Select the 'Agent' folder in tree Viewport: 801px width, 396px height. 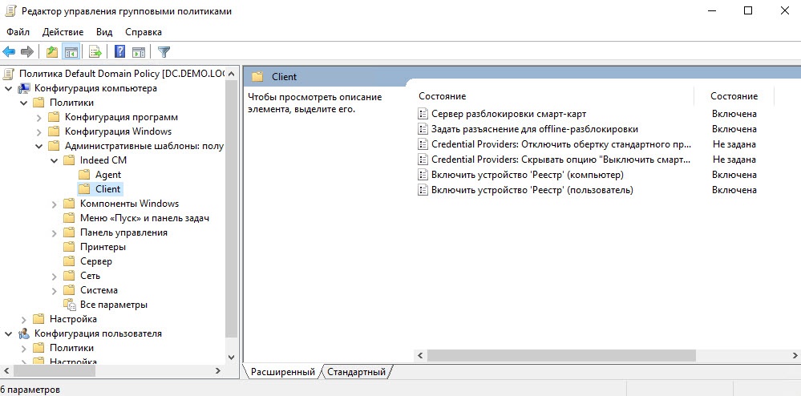107,175
